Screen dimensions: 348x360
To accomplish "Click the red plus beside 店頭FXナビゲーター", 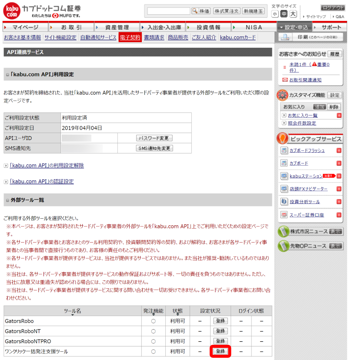I will [x=339, y=189].
